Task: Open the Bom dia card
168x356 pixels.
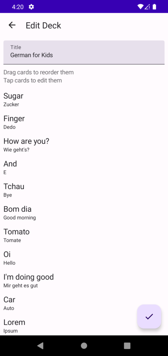Action: 84,213
